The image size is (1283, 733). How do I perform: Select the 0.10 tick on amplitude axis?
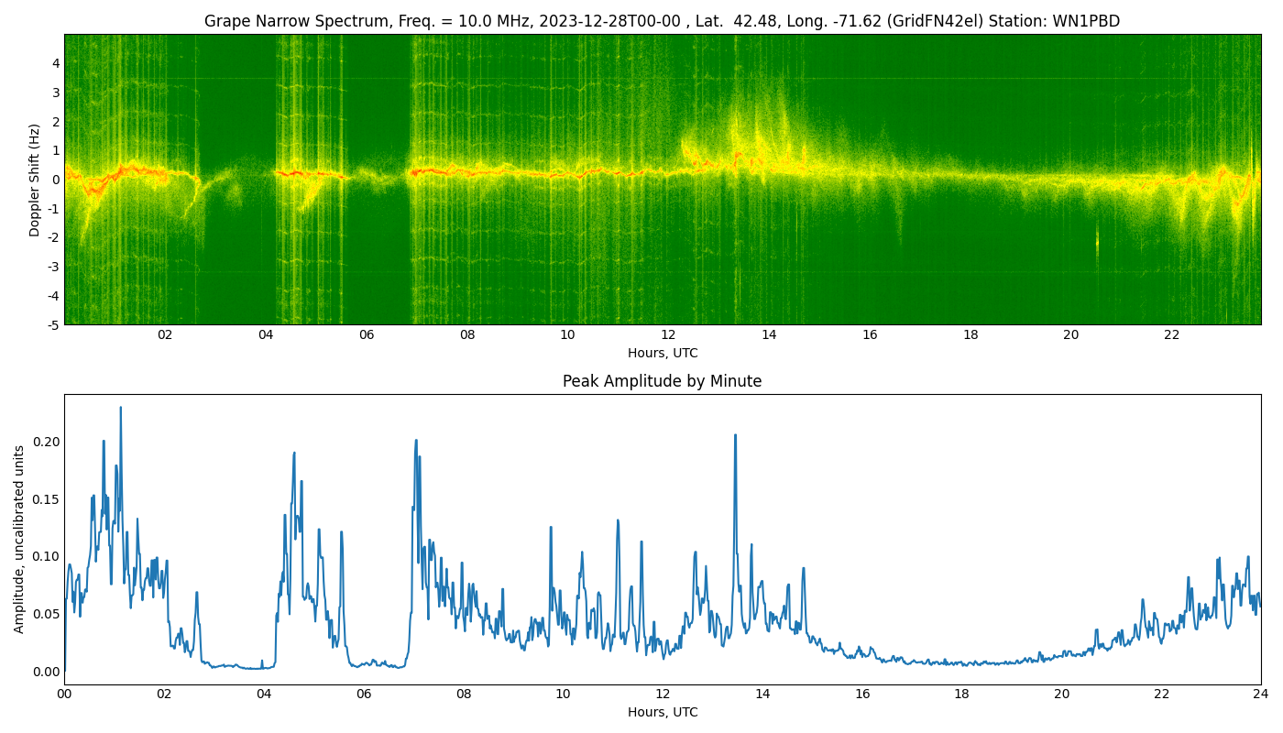point(46,556)
